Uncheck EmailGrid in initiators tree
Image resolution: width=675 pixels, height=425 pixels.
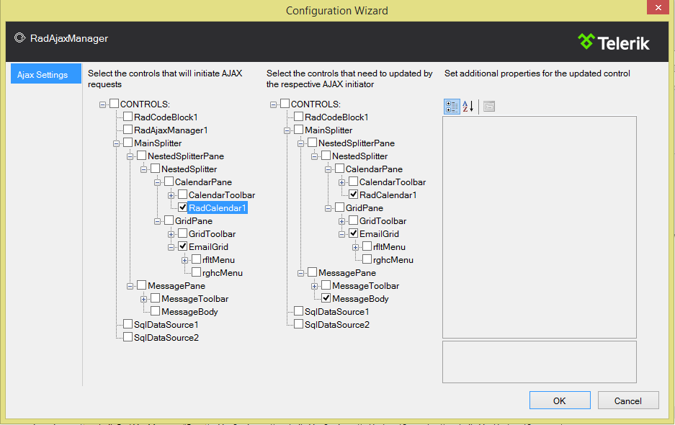tap(182, 246)
